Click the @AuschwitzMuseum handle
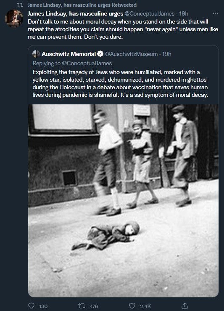Viewport: 224px width, 311px height. point(131,54)
